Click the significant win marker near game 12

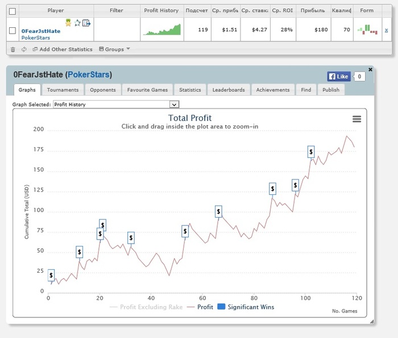pos(80,252)
